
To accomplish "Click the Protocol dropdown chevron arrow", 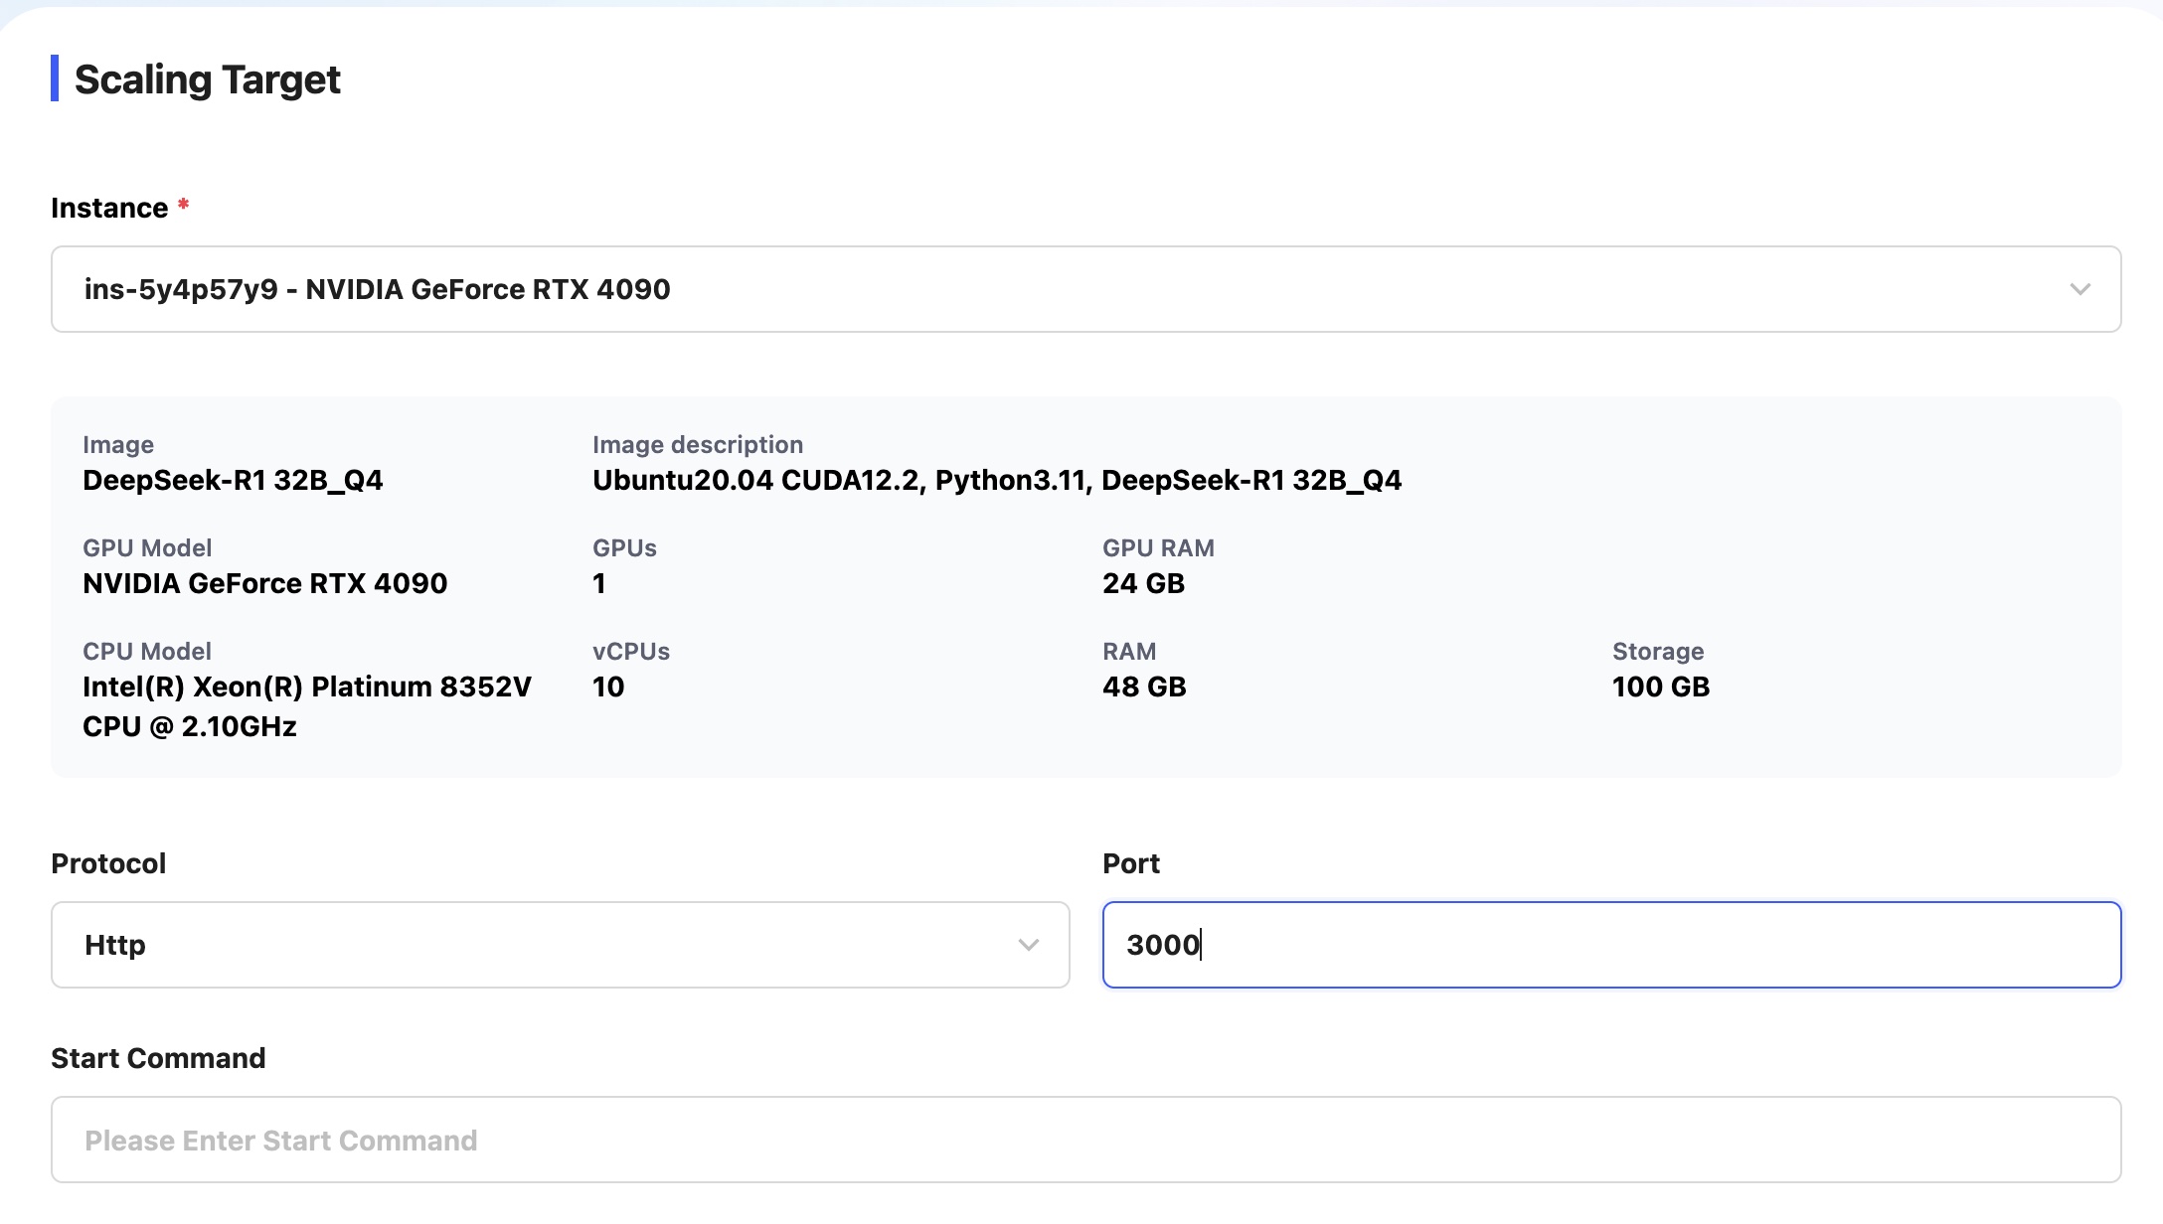I will pos(1028,945).
